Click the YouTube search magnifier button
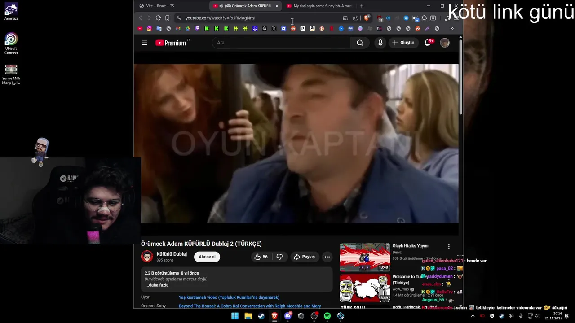The width and height of the screenshot is (575, 323). pos(360,43)
